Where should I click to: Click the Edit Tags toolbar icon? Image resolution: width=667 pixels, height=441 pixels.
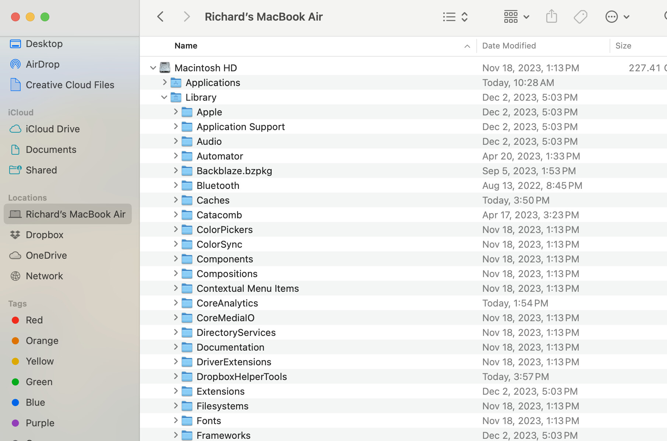(580, 17)
